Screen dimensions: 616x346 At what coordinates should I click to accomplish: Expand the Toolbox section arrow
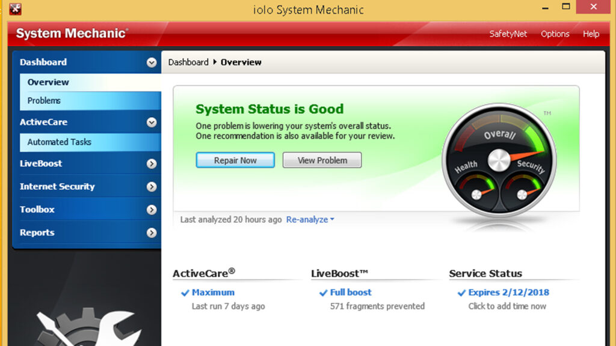(x=151, y=210)
